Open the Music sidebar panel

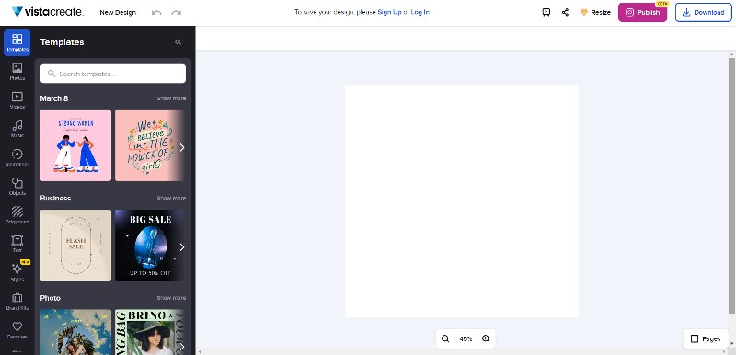pos(17,129)
